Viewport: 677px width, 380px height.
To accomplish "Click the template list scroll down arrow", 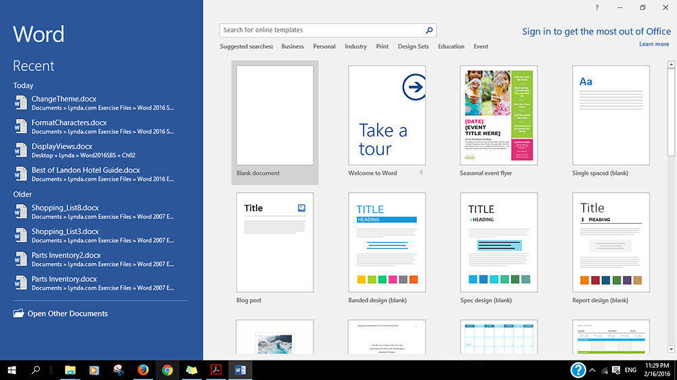I will [x=671, y=350].
